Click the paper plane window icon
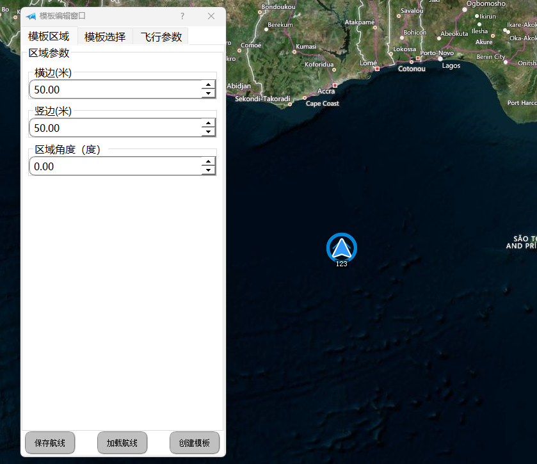This screenshot has height=464, width=537. tap(31, 16)
